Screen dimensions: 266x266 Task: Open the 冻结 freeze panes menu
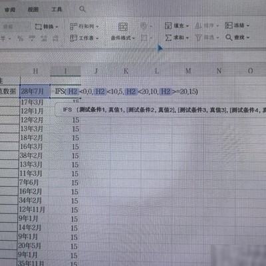click(237, 25)
